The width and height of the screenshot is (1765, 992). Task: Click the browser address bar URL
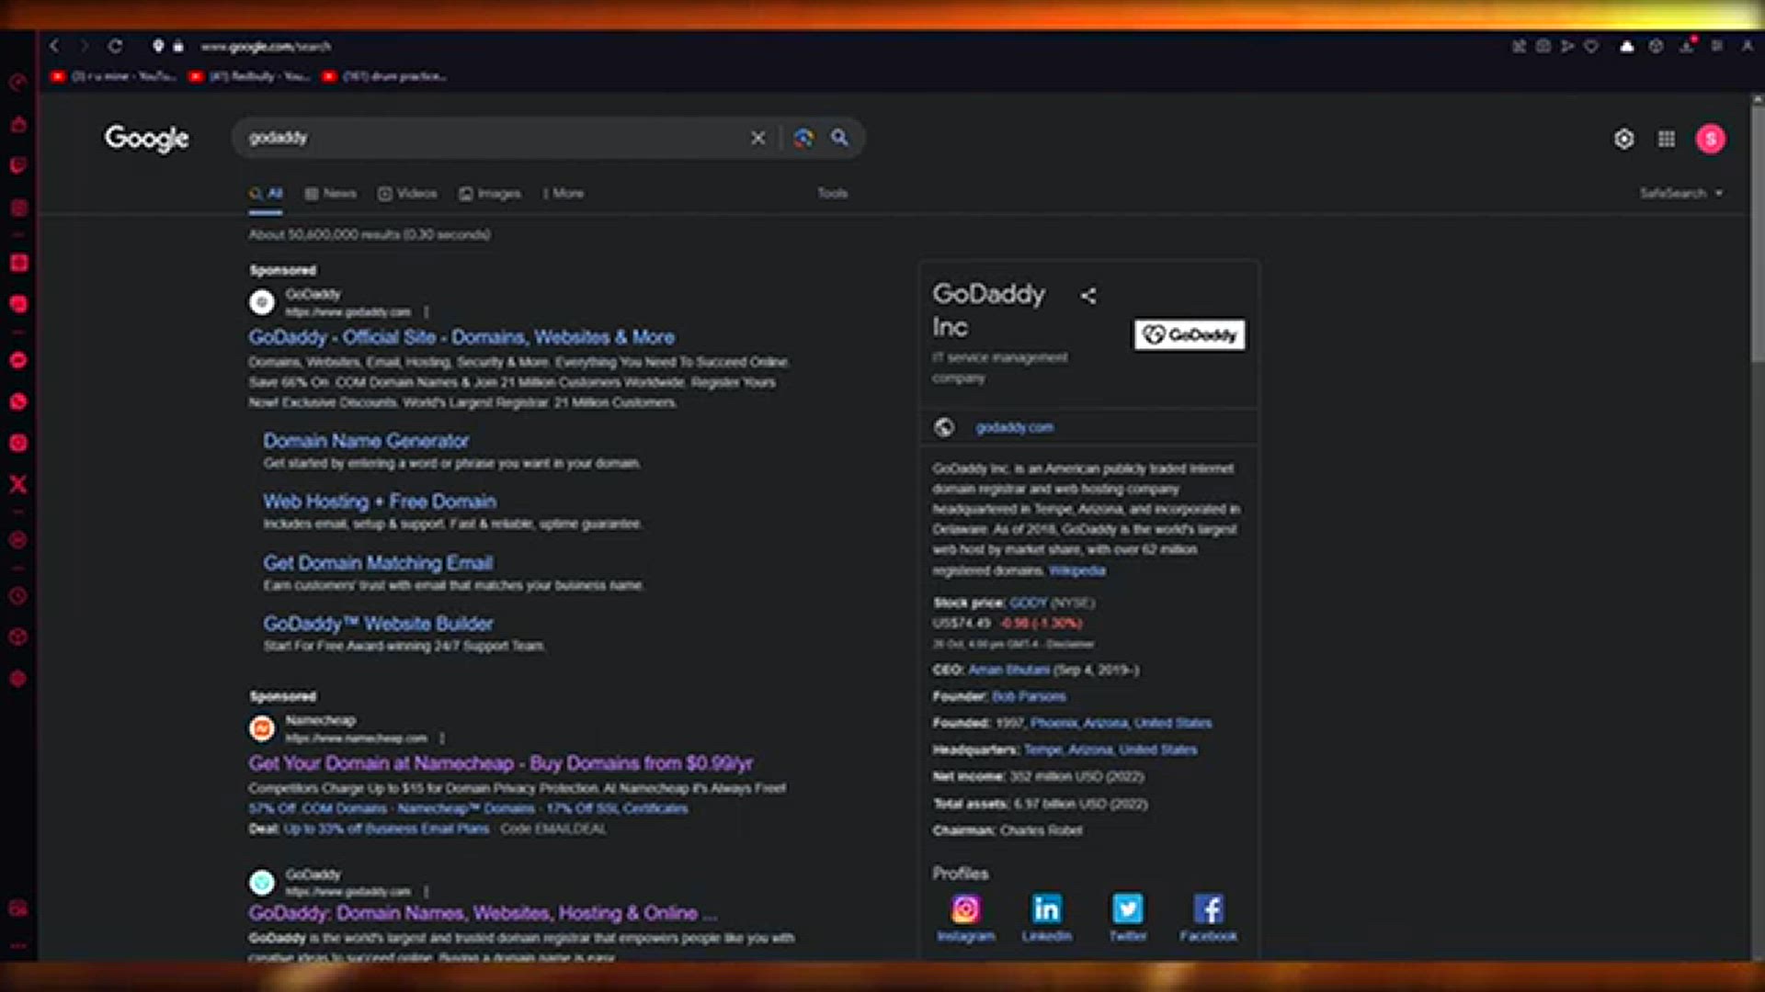tap(266, 46)
